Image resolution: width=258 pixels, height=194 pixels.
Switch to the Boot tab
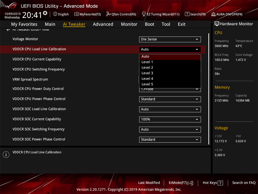click(x=149, y=24)
